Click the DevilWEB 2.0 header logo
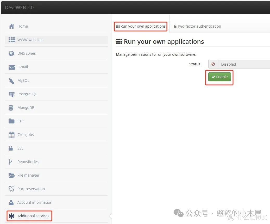This screenshot has height=224, width=270. 19,7
